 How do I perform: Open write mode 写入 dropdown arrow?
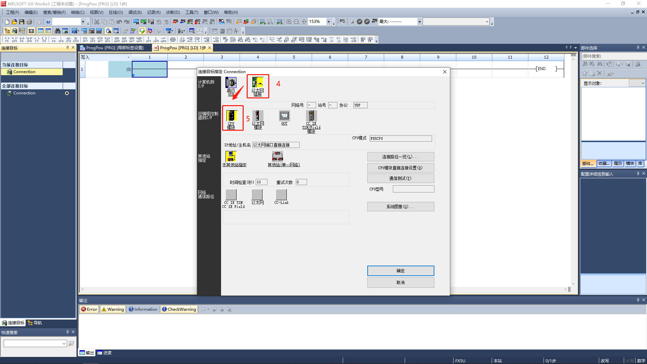[128, 57]
